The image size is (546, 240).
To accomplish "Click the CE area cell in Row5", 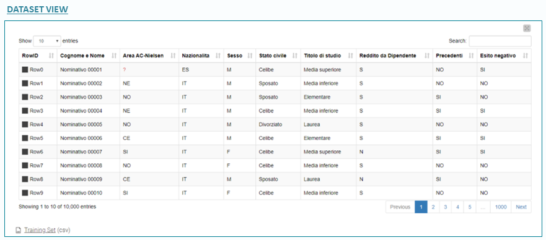I will pyautogui.click(x=126, y=138).
